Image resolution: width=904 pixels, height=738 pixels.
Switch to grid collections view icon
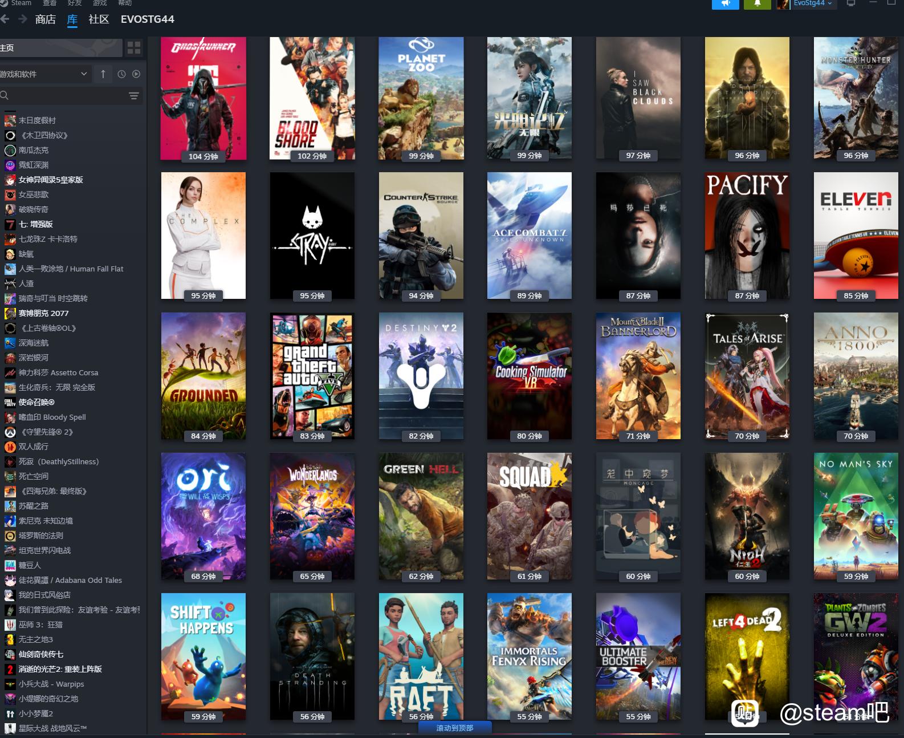point(134,48)
